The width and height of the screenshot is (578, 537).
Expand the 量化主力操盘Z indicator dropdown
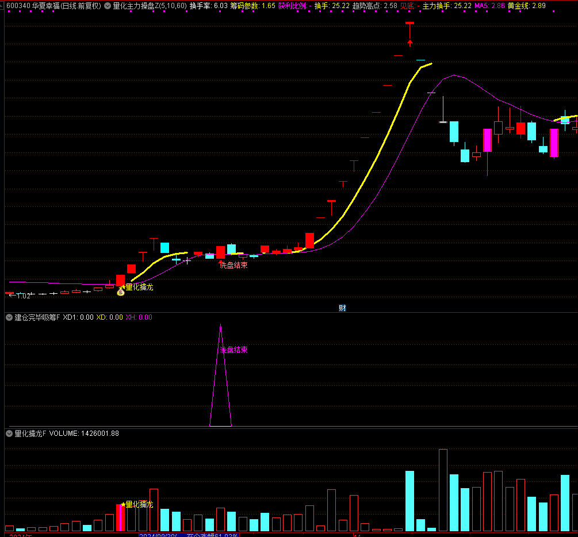[x=107, y=6]
